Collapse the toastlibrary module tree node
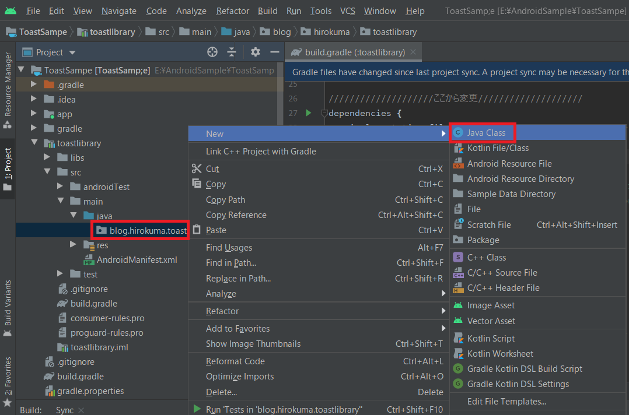Viewport: 629px width, 415px height. [x=34, y=143]
